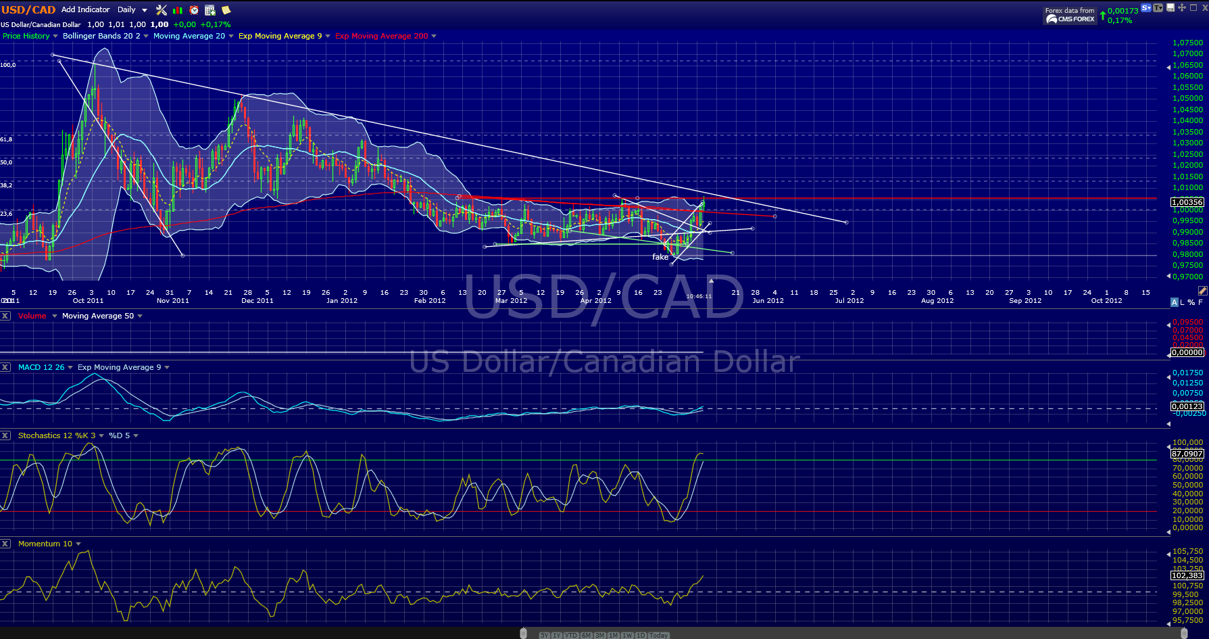
Task: Toggle the L logarithmic scale option
Action: 1183,302
